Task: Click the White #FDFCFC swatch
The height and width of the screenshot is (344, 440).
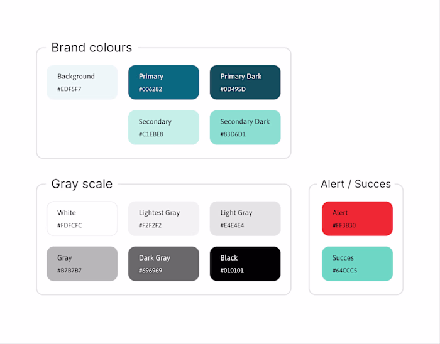Action: 82,218
